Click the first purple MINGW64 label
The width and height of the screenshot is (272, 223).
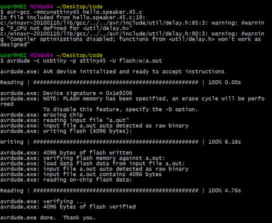[x=41, y=6]
